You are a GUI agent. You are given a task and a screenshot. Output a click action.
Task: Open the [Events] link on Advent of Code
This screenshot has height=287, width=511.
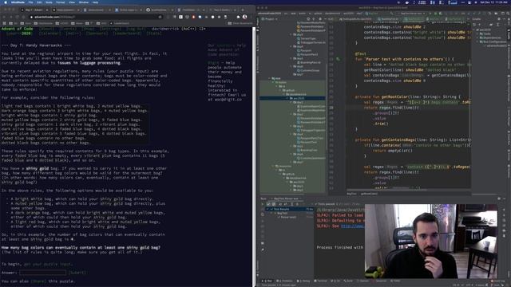tap(68, 29)
